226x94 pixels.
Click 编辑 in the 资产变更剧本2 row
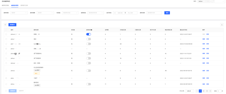[204, 53]
